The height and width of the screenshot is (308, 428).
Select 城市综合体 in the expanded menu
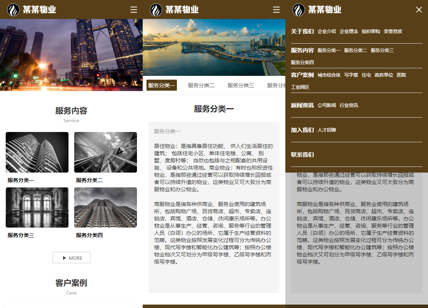point(329,75)
